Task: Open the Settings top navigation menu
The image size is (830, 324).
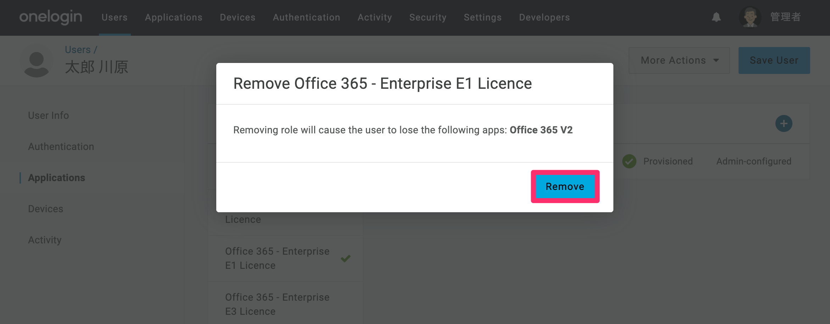Action: [x=483, y=17]
